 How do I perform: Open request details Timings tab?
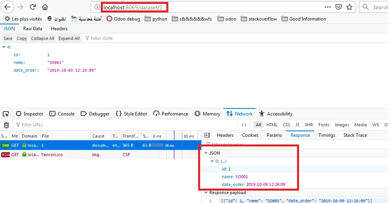[327, 135]
